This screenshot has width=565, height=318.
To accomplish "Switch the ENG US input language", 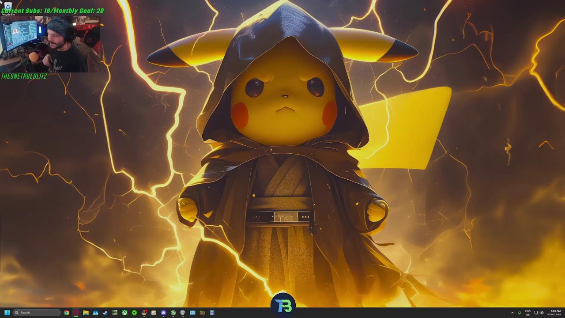I will tap(528, 313).
